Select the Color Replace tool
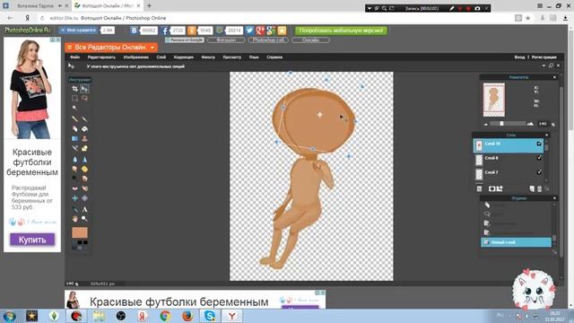 click(x=74, y=148)
